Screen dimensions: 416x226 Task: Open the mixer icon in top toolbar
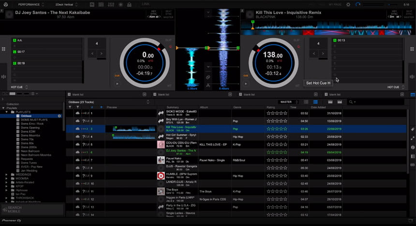coord(111,4)
